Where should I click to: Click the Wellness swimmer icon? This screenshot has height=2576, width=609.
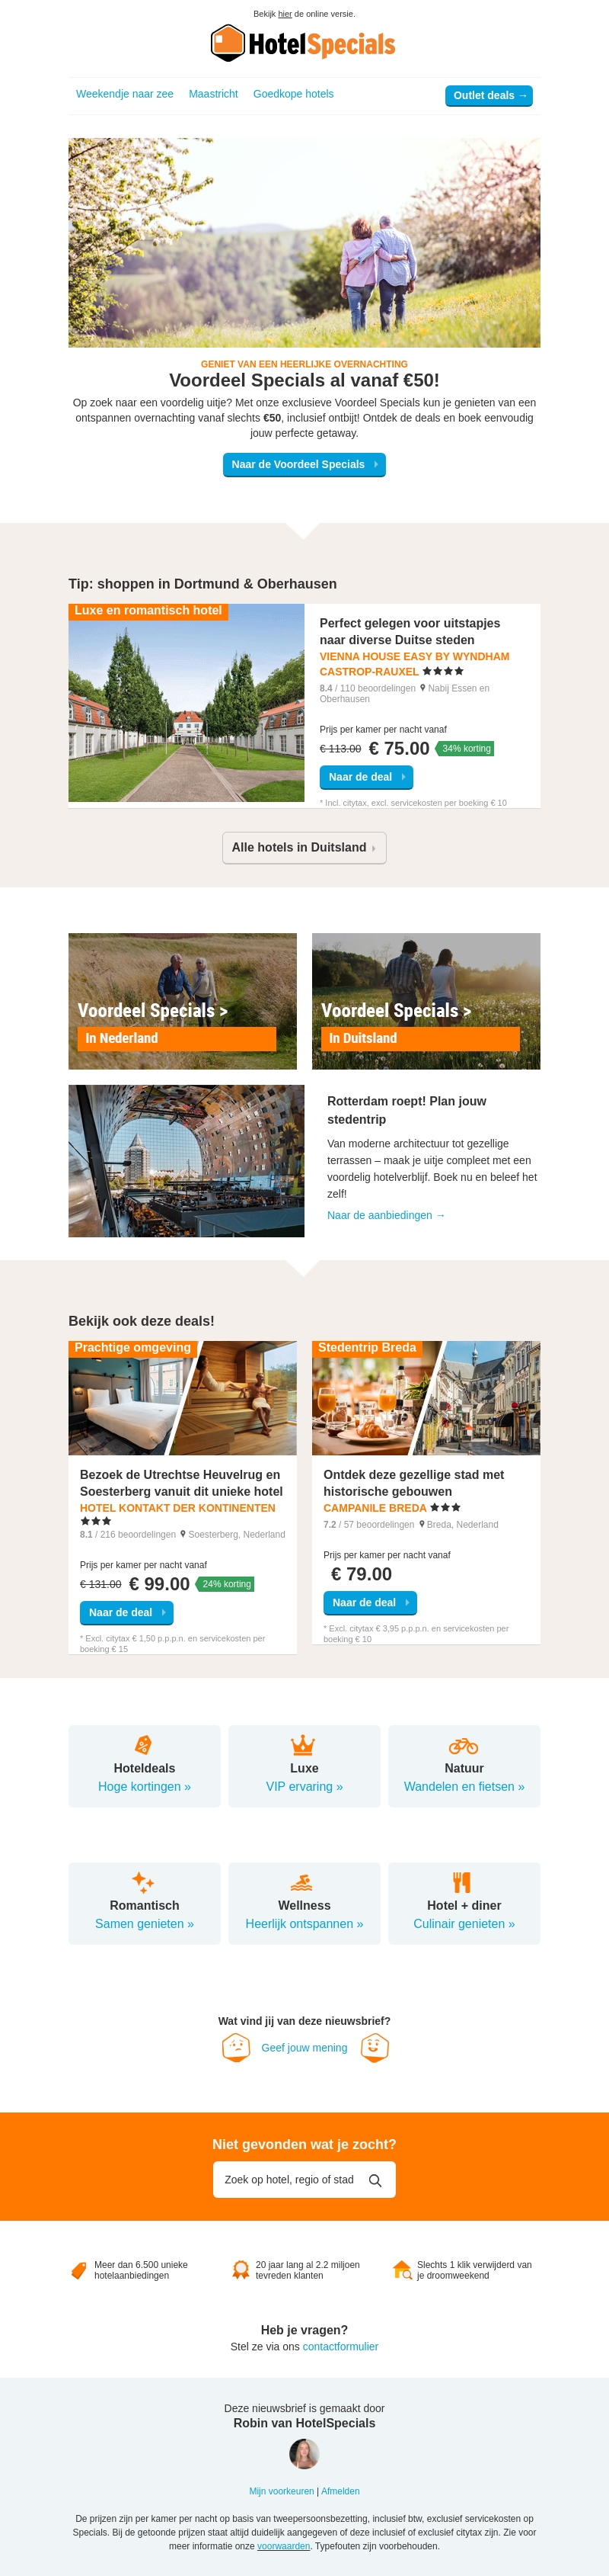(x=302, y=1882)
